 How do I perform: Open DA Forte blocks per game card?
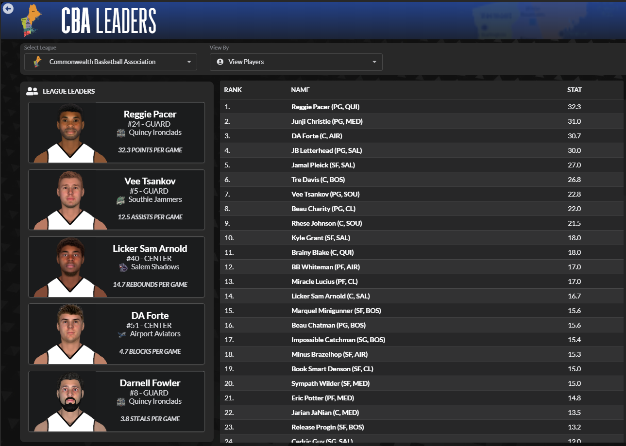(117, 334)
